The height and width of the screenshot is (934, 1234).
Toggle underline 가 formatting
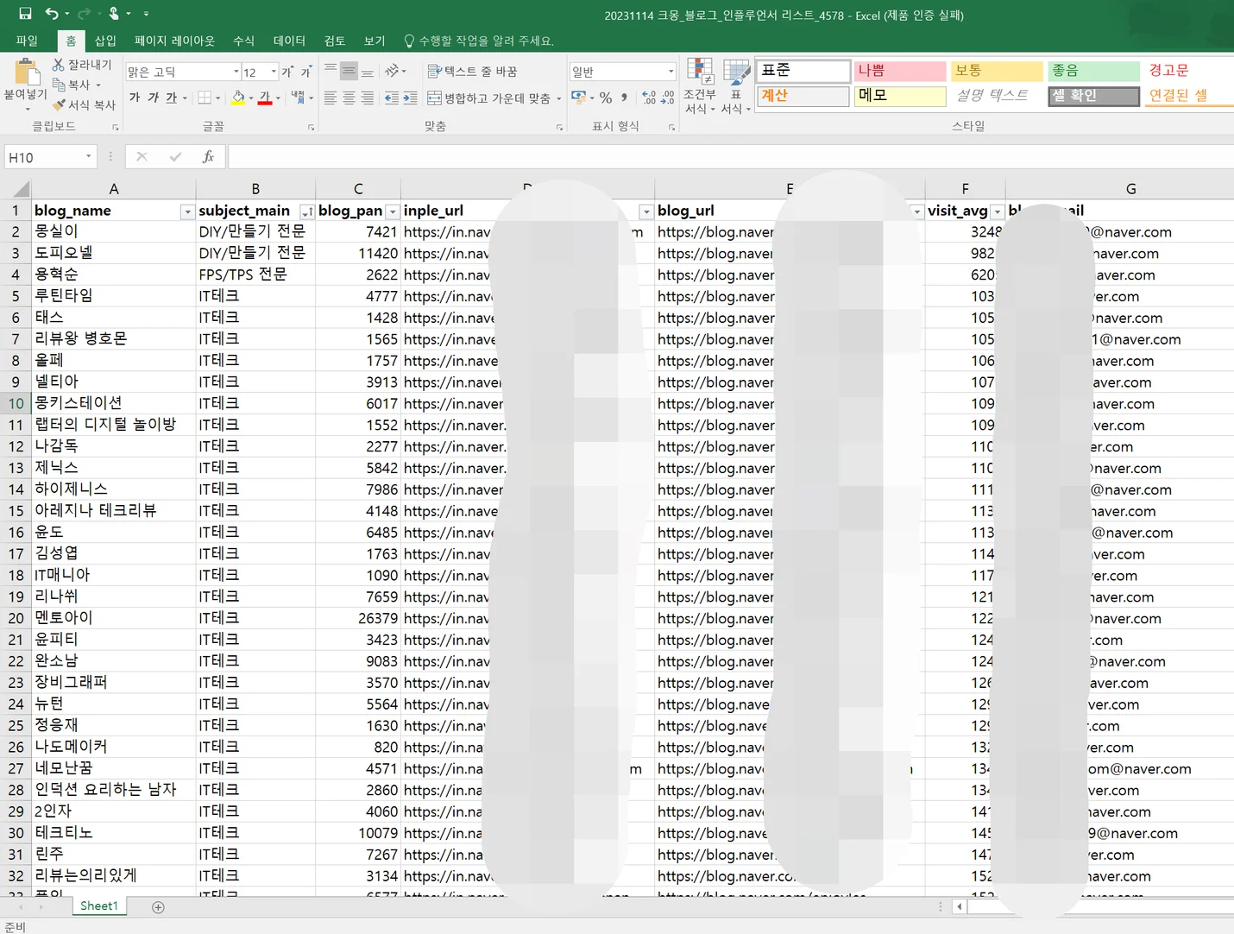[x=171, y=98]
